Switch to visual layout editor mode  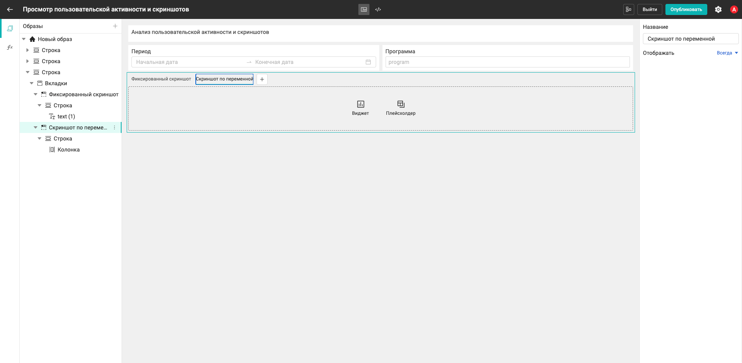click(364, 9)
